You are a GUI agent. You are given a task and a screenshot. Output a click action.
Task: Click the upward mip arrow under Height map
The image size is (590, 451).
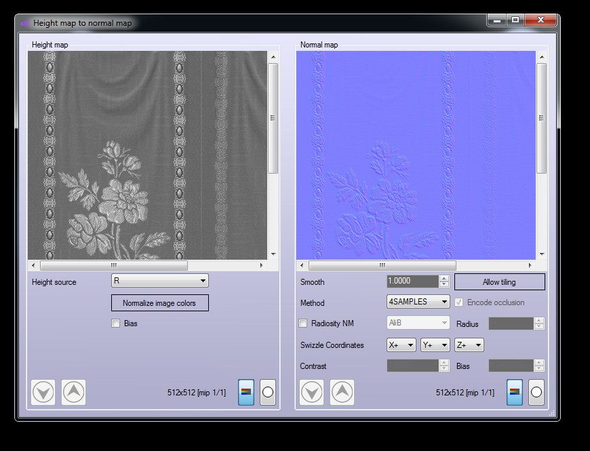pos(73,392)
